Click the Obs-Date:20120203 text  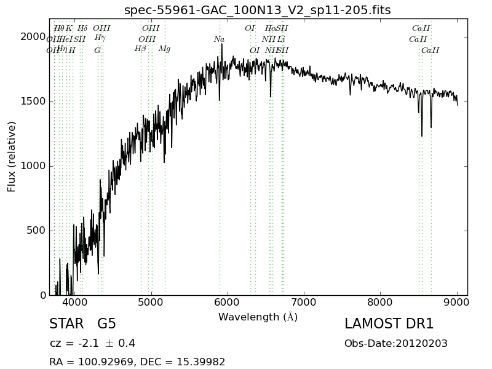click(x=396, y=343)
